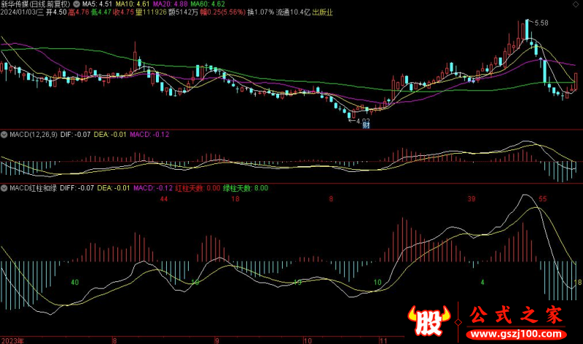Image resolution: width=583 pixels, height=344 pixels.
Task: Click the low price 低4.47
Action: pyautogui.click(x=101, y=12)
